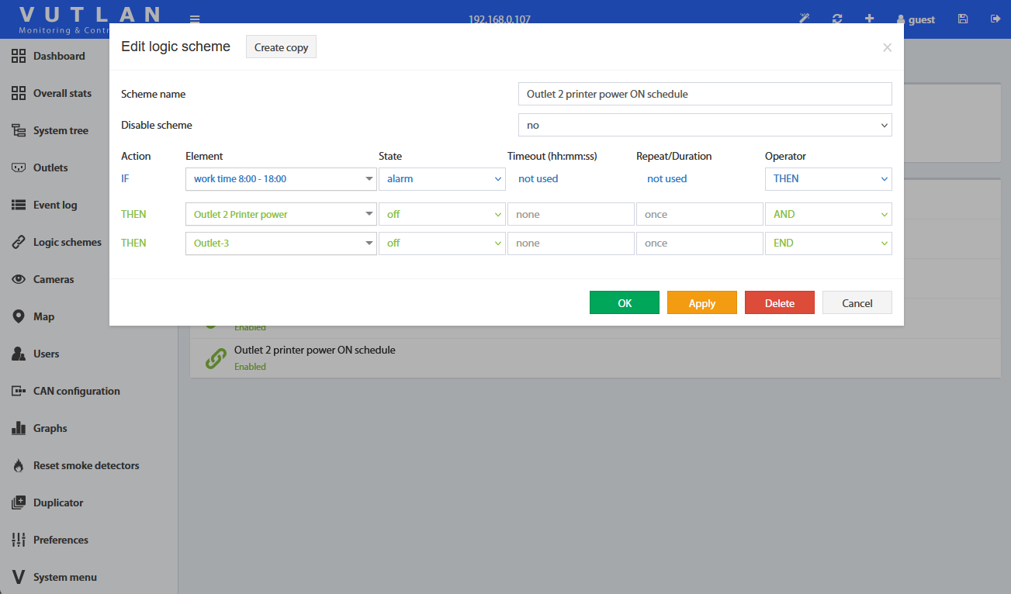Open the Outlet 2 Printer power state dropdown
This screenshot has height=594, width=1011.
(x=441, y=215)
